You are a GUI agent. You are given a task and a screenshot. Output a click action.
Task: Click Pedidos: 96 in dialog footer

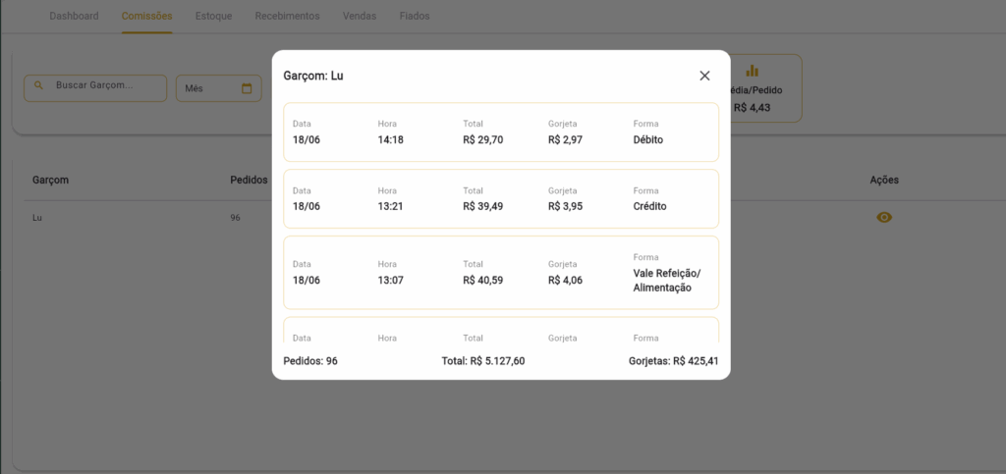pyautogui.click(x=310, y=360)
